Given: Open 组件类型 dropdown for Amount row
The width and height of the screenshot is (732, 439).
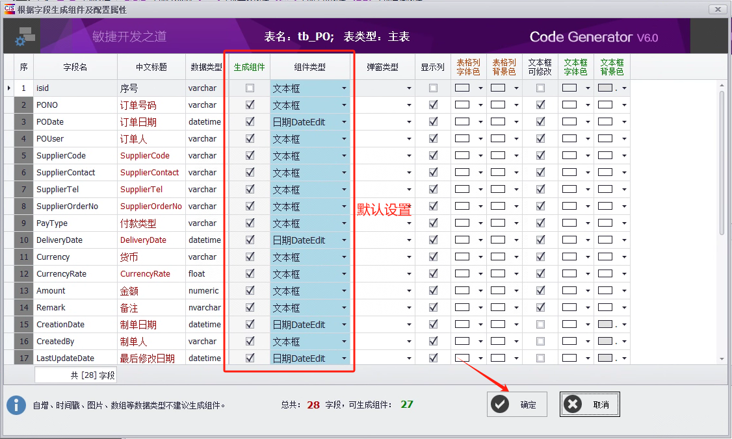Looking at the screenshot, I should point(344,291).
